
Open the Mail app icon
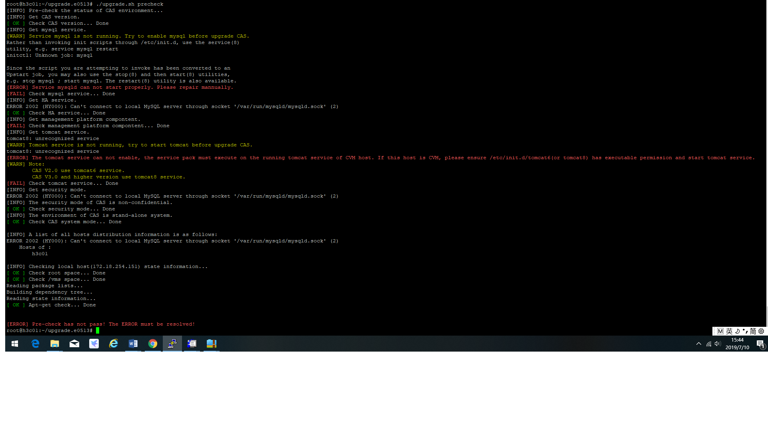[74, 344]
